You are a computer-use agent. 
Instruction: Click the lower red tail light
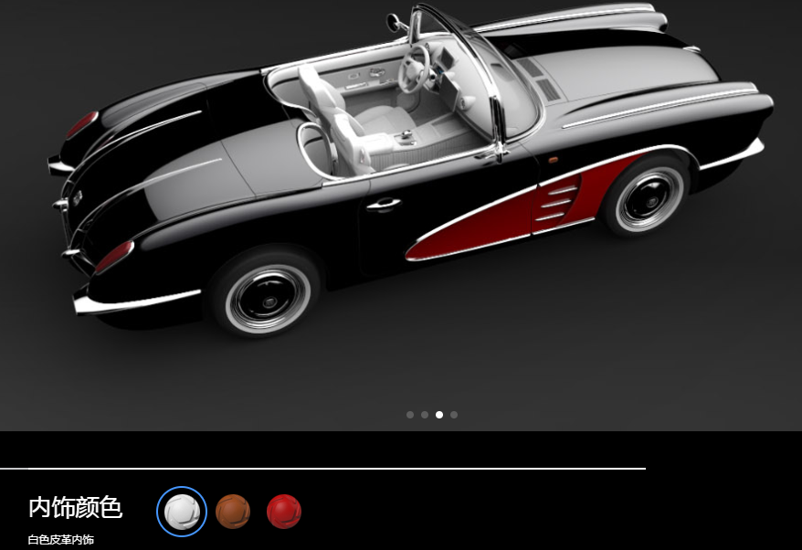(x=115, y=256)
